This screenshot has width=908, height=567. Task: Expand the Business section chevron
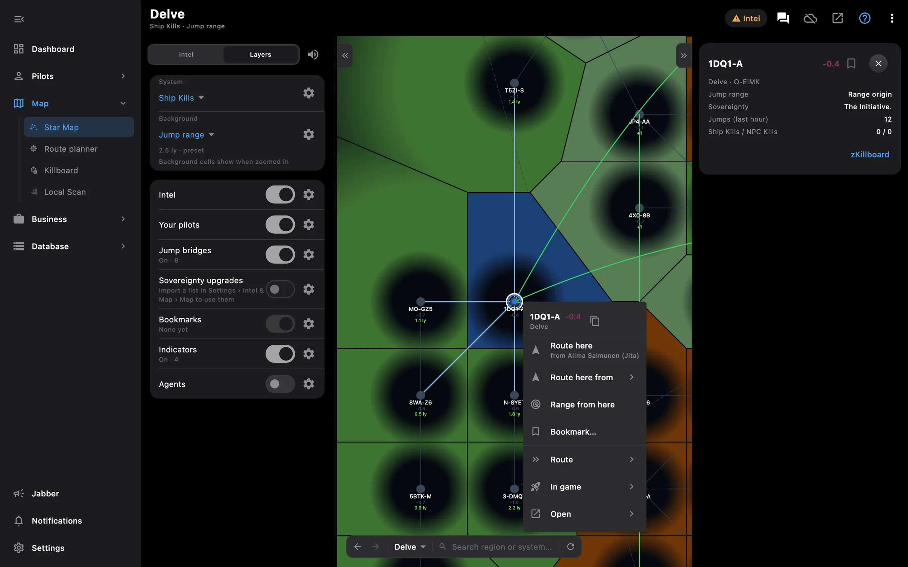[x=123, y=219]
